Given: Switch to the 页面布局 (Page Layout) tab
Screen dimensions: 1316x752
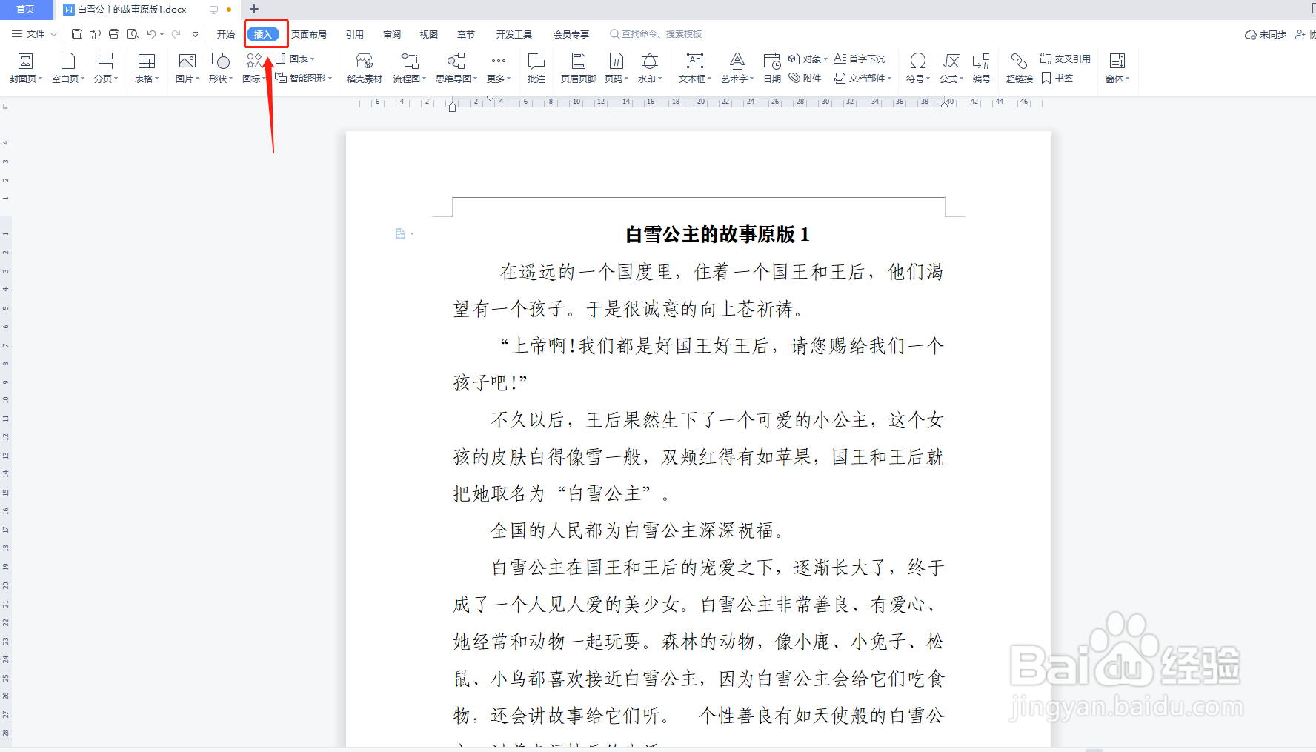Looking at the screenshot, I should [309, 34].
